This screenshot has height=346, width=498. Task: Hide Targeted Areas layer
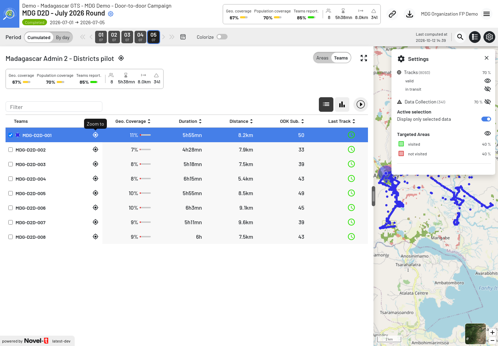tap(488, 134)
